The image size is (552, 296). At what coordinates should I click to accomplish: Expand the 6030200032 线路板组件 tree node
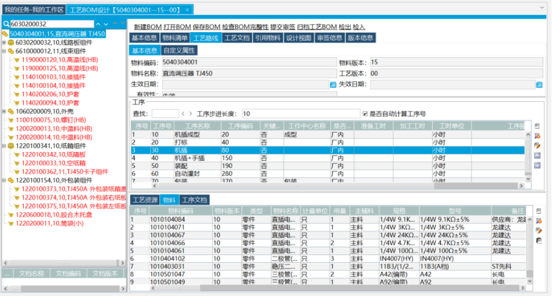pos(4,43)
